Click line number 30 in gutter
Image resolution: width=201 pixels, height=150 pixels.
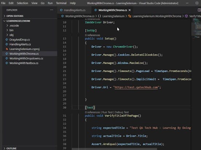coord(64,108)
